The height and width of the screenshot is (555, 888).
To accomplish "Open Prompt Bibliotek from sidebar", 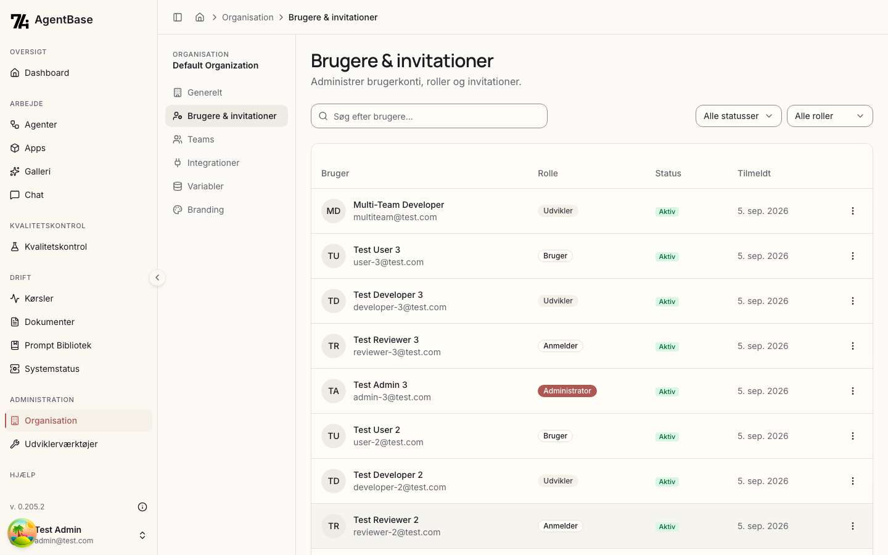I will point(78,345).
